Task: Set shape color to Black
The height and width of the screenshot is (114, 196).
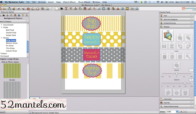Action: (x=165, y=56)
